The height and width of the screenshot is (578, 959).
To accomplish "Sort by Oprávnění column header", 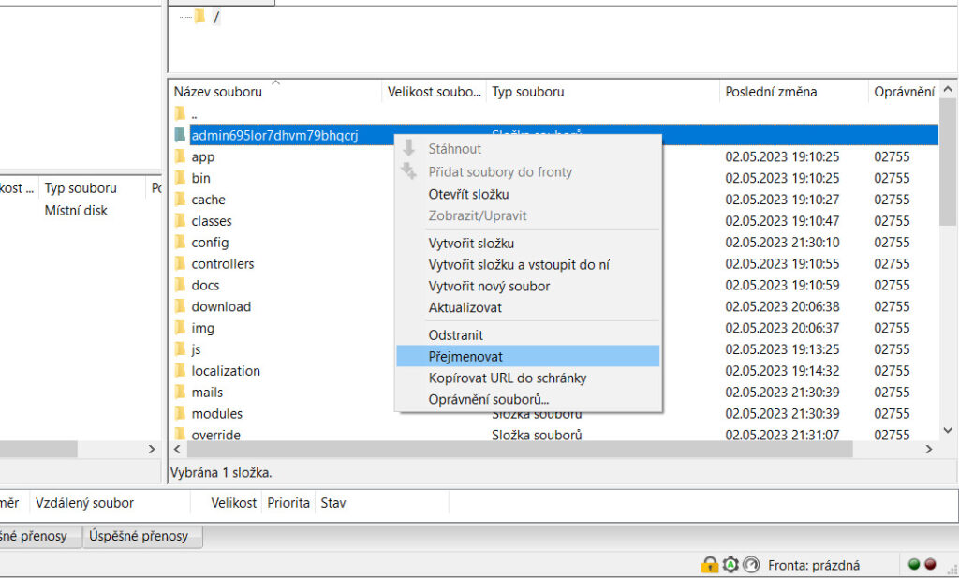I will 904,92.
